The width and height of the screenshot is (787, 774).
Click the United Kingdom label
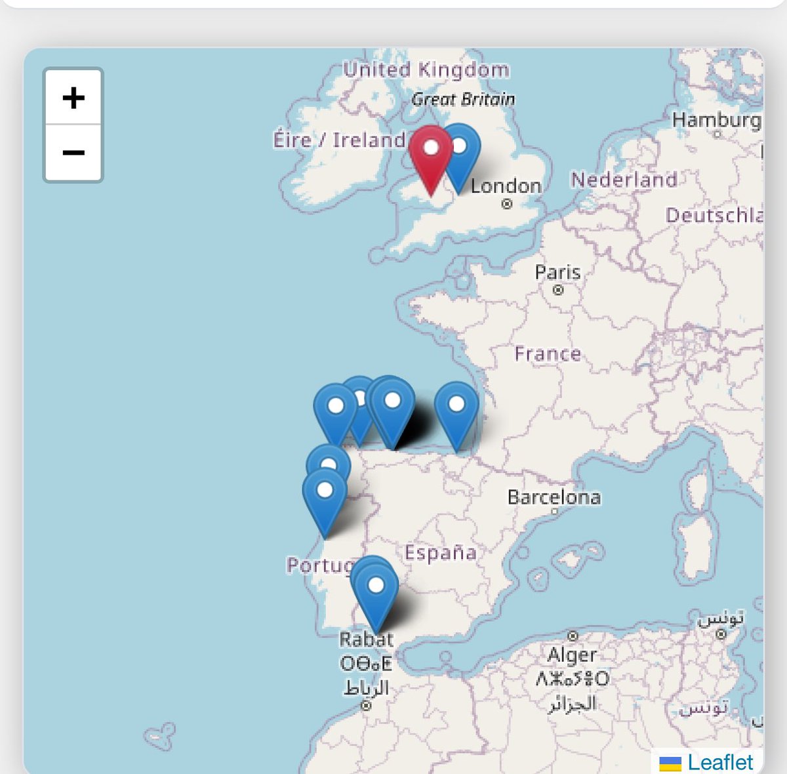point(426,69)
